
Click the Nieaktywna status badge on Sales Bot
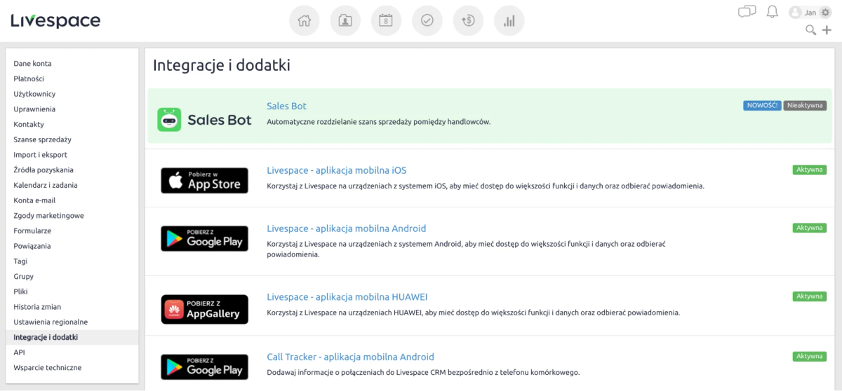tap(805, 106)
